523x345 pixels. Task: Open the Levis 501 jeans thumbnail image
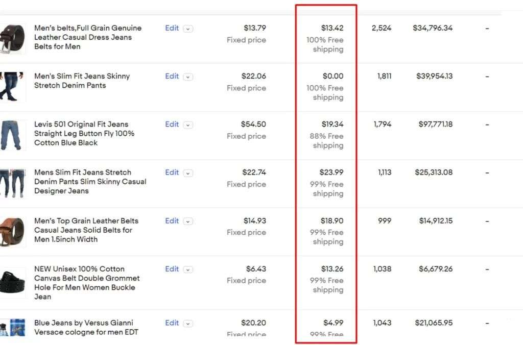tap(12, 135)
